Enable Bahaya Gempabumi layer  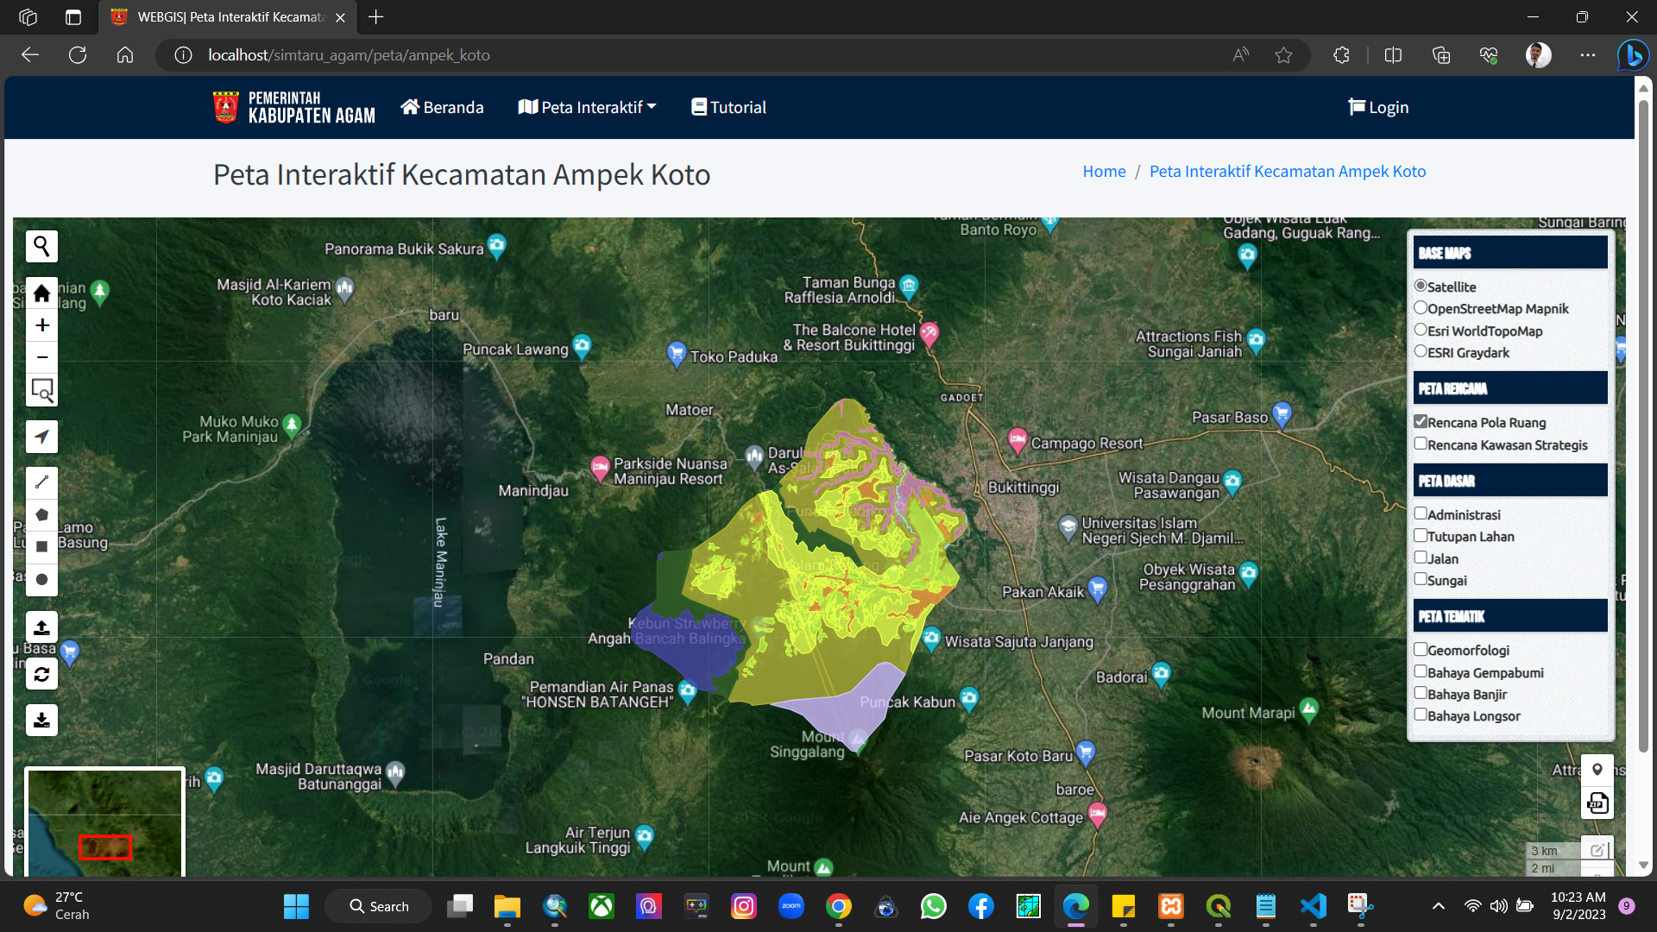point(1421,671)
